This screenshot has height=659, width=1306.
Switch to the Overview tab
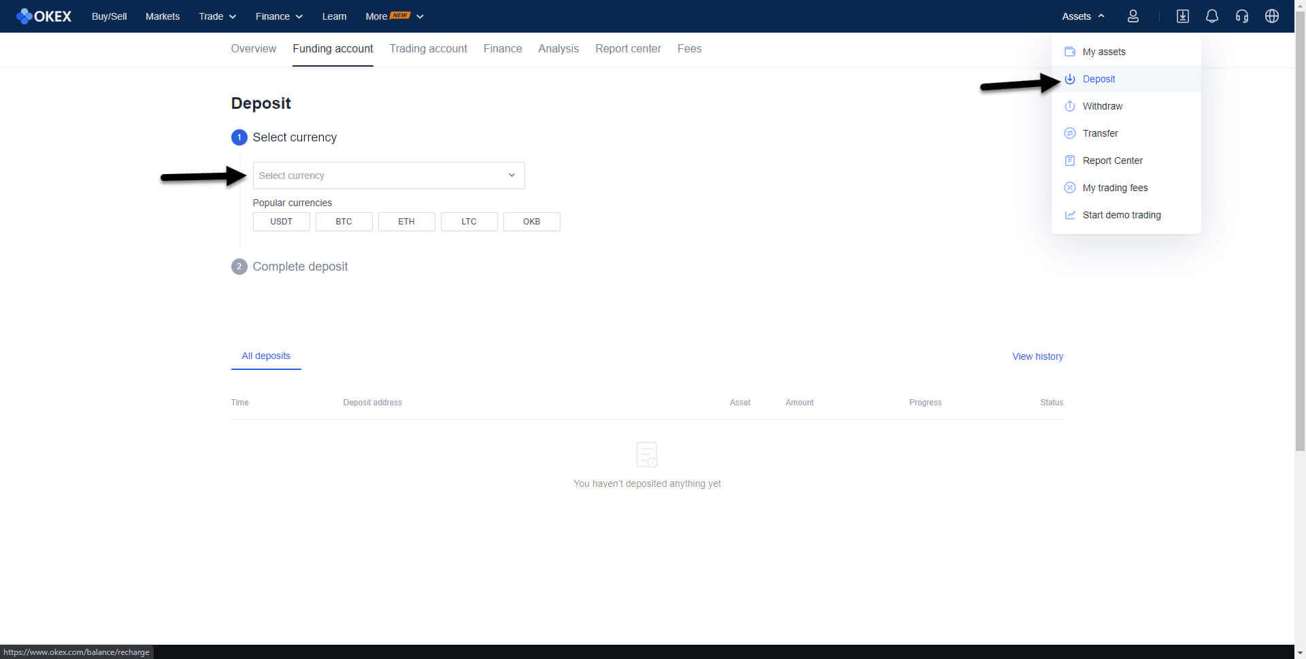click(254, 49)
